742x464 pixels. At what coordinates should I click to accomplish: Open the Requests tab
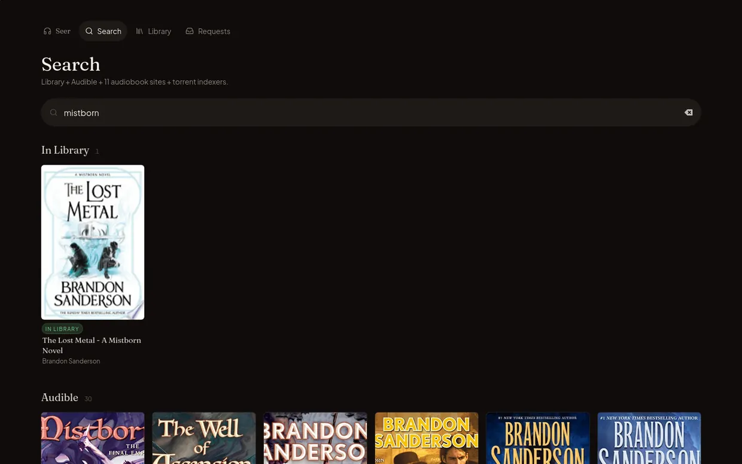tap(208, 31)
